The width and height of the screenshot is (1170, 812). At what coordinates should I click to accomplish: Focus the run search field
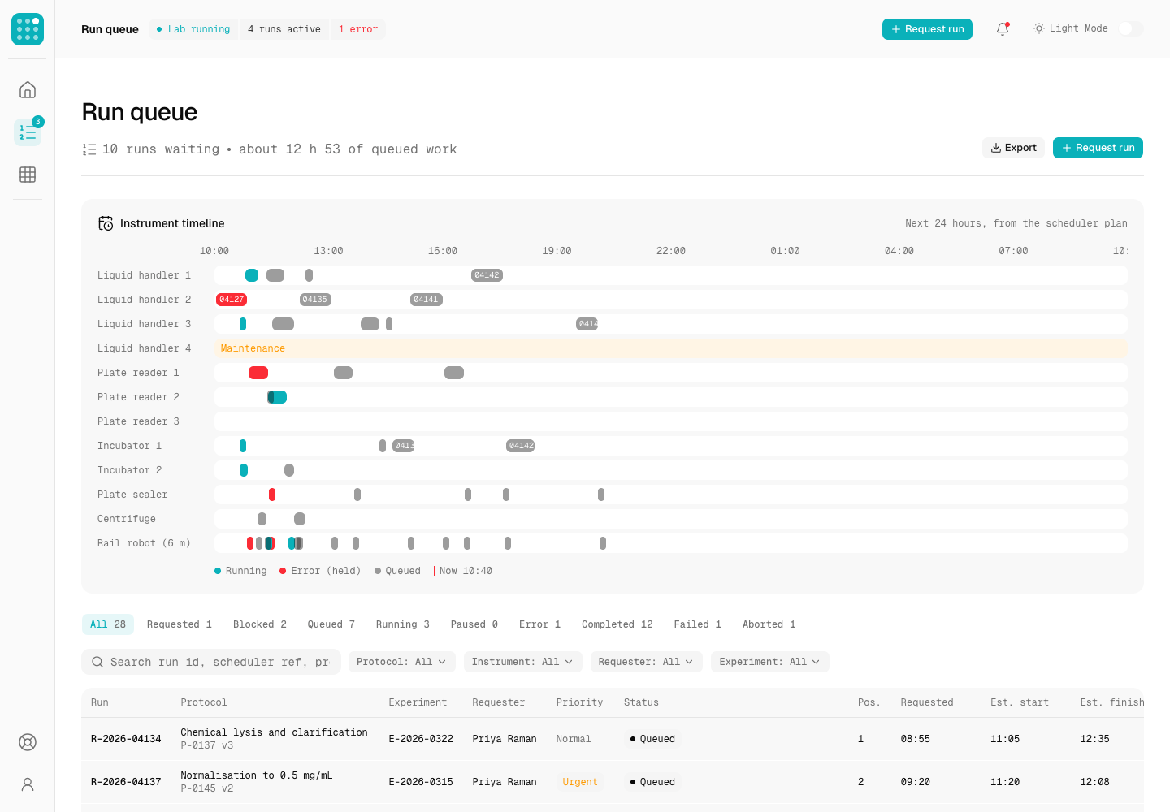click(211, 662)
